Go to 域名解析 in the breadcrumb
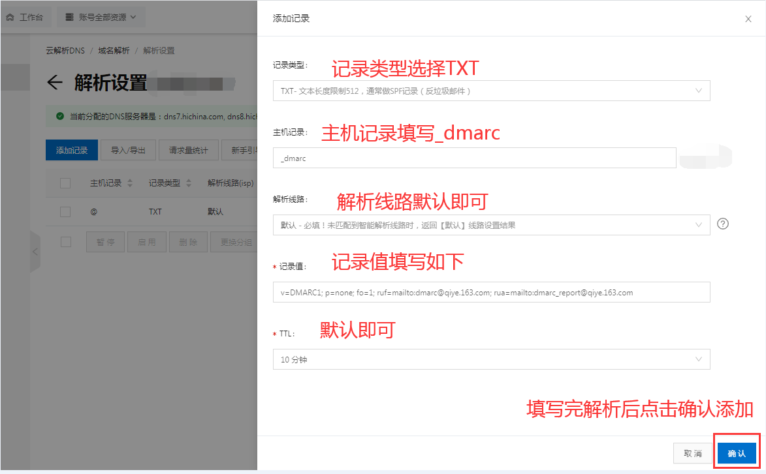The image size is (766, 474). point(114,51)
